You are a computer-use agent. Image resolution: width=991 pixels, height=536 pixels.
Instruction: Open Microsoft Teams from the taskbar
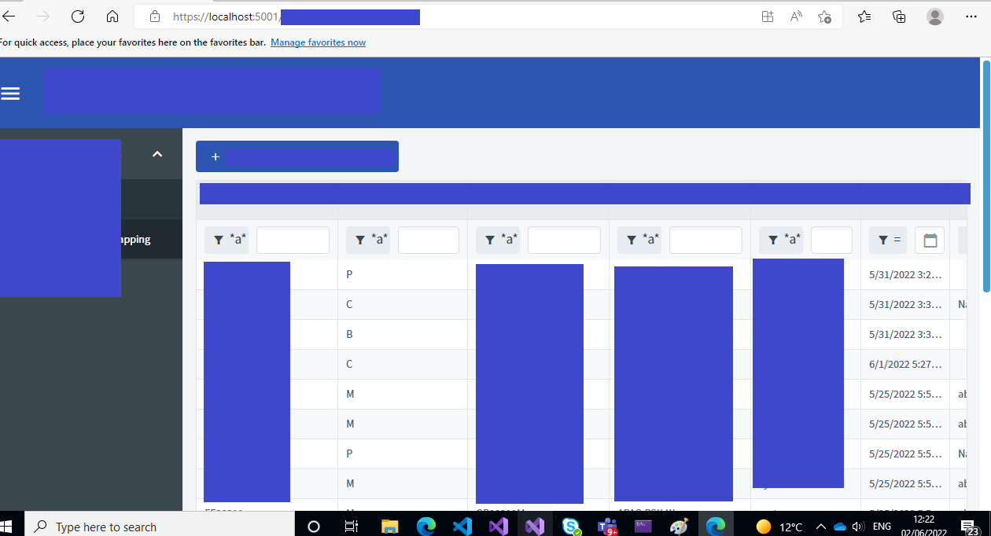(x=606, y=526)
